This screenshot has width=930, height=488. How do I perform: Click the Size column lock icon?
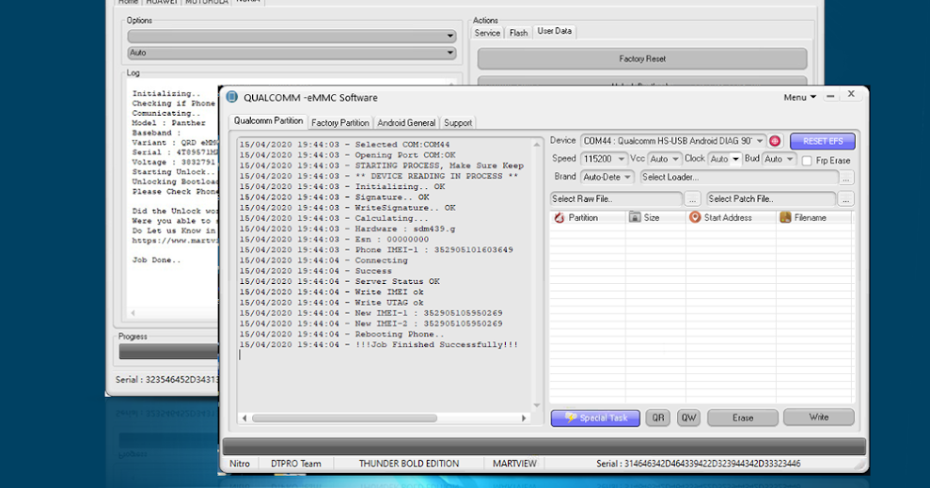(635, 217)
